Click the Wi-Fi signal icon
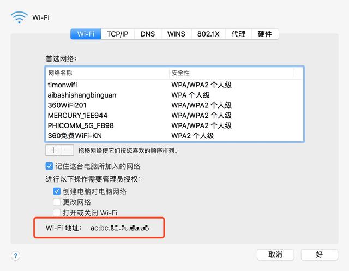 pos(19,17)
